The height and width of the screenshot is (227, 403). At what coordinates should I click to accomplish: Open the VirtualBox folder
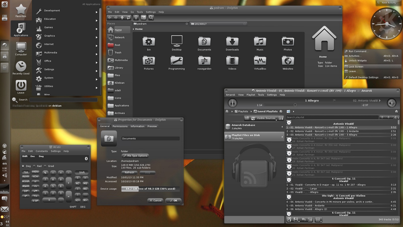tap(260, 63)
